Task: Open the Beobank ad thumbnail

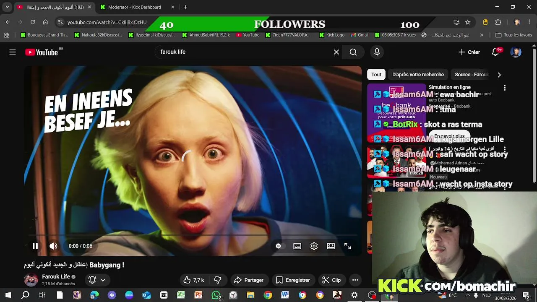Action: pos(396,113)
